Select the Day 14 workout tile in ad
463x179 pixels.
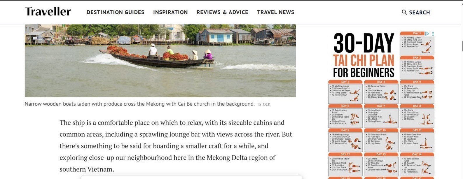[x=417, y=164]
